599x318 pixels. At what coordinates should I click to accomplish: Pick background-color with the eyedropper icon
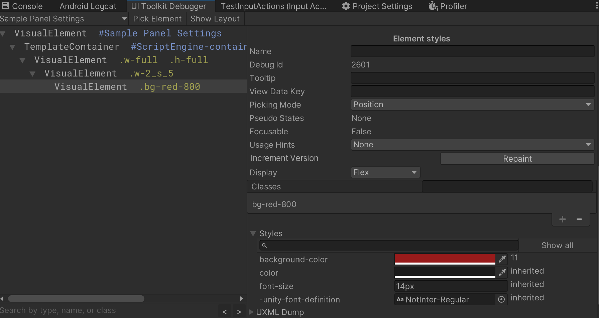point(502,259)
